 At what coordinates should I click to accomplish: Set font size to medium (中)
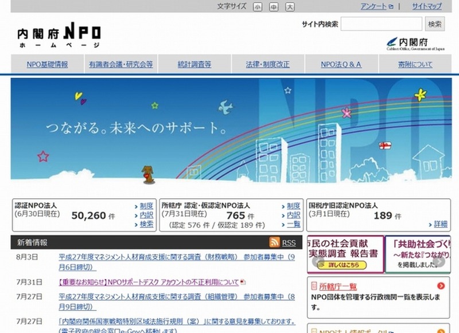coord(274,7)
